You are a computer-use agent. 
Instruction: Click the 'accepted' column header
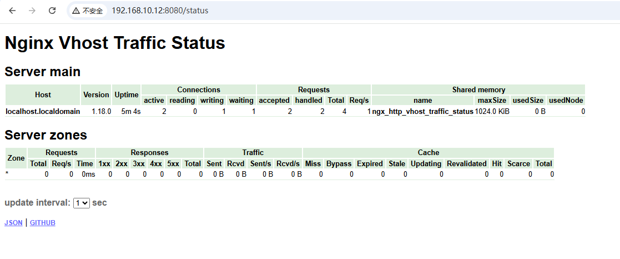click(x=274, y=101)
